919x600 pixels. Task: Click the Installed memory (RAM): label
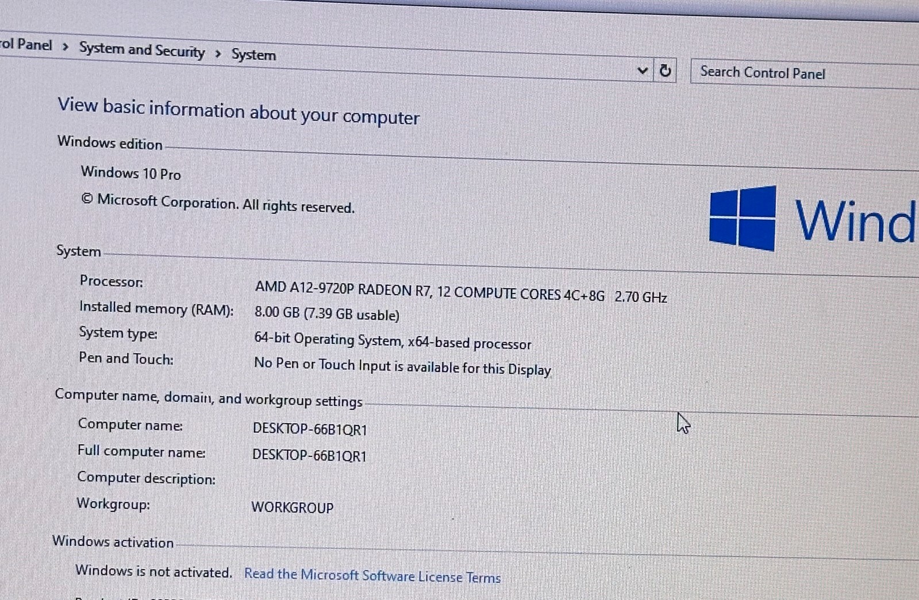(x=156, y=309)
